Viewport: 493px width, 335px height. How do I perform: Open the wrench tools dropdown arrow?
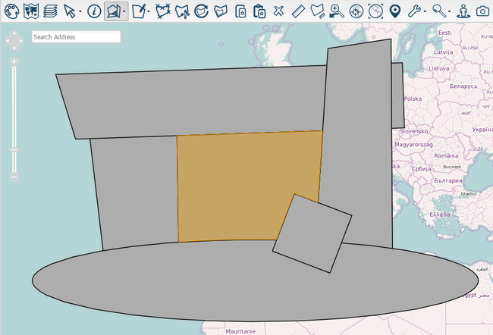pos(424,11)
